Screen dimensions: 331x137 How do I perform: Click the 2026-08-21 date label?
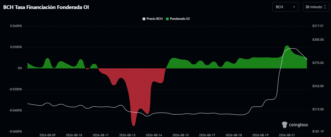point(287,135)
